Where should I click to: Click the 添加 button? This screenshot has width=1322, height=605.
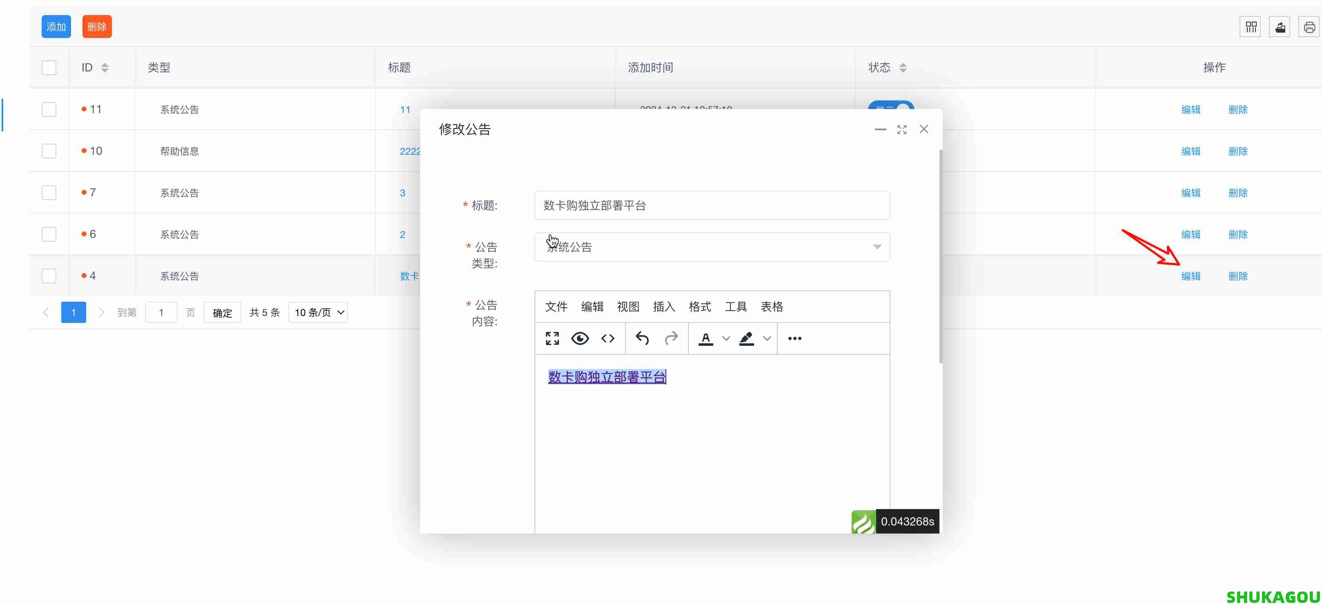[56, 26]
